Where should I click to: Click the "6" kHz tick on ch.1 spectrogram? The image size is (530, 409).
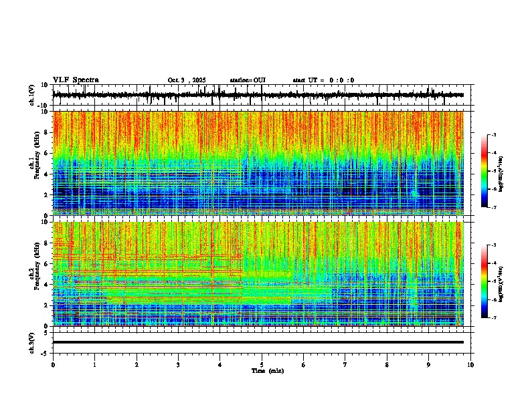click(x=47, y=154)
